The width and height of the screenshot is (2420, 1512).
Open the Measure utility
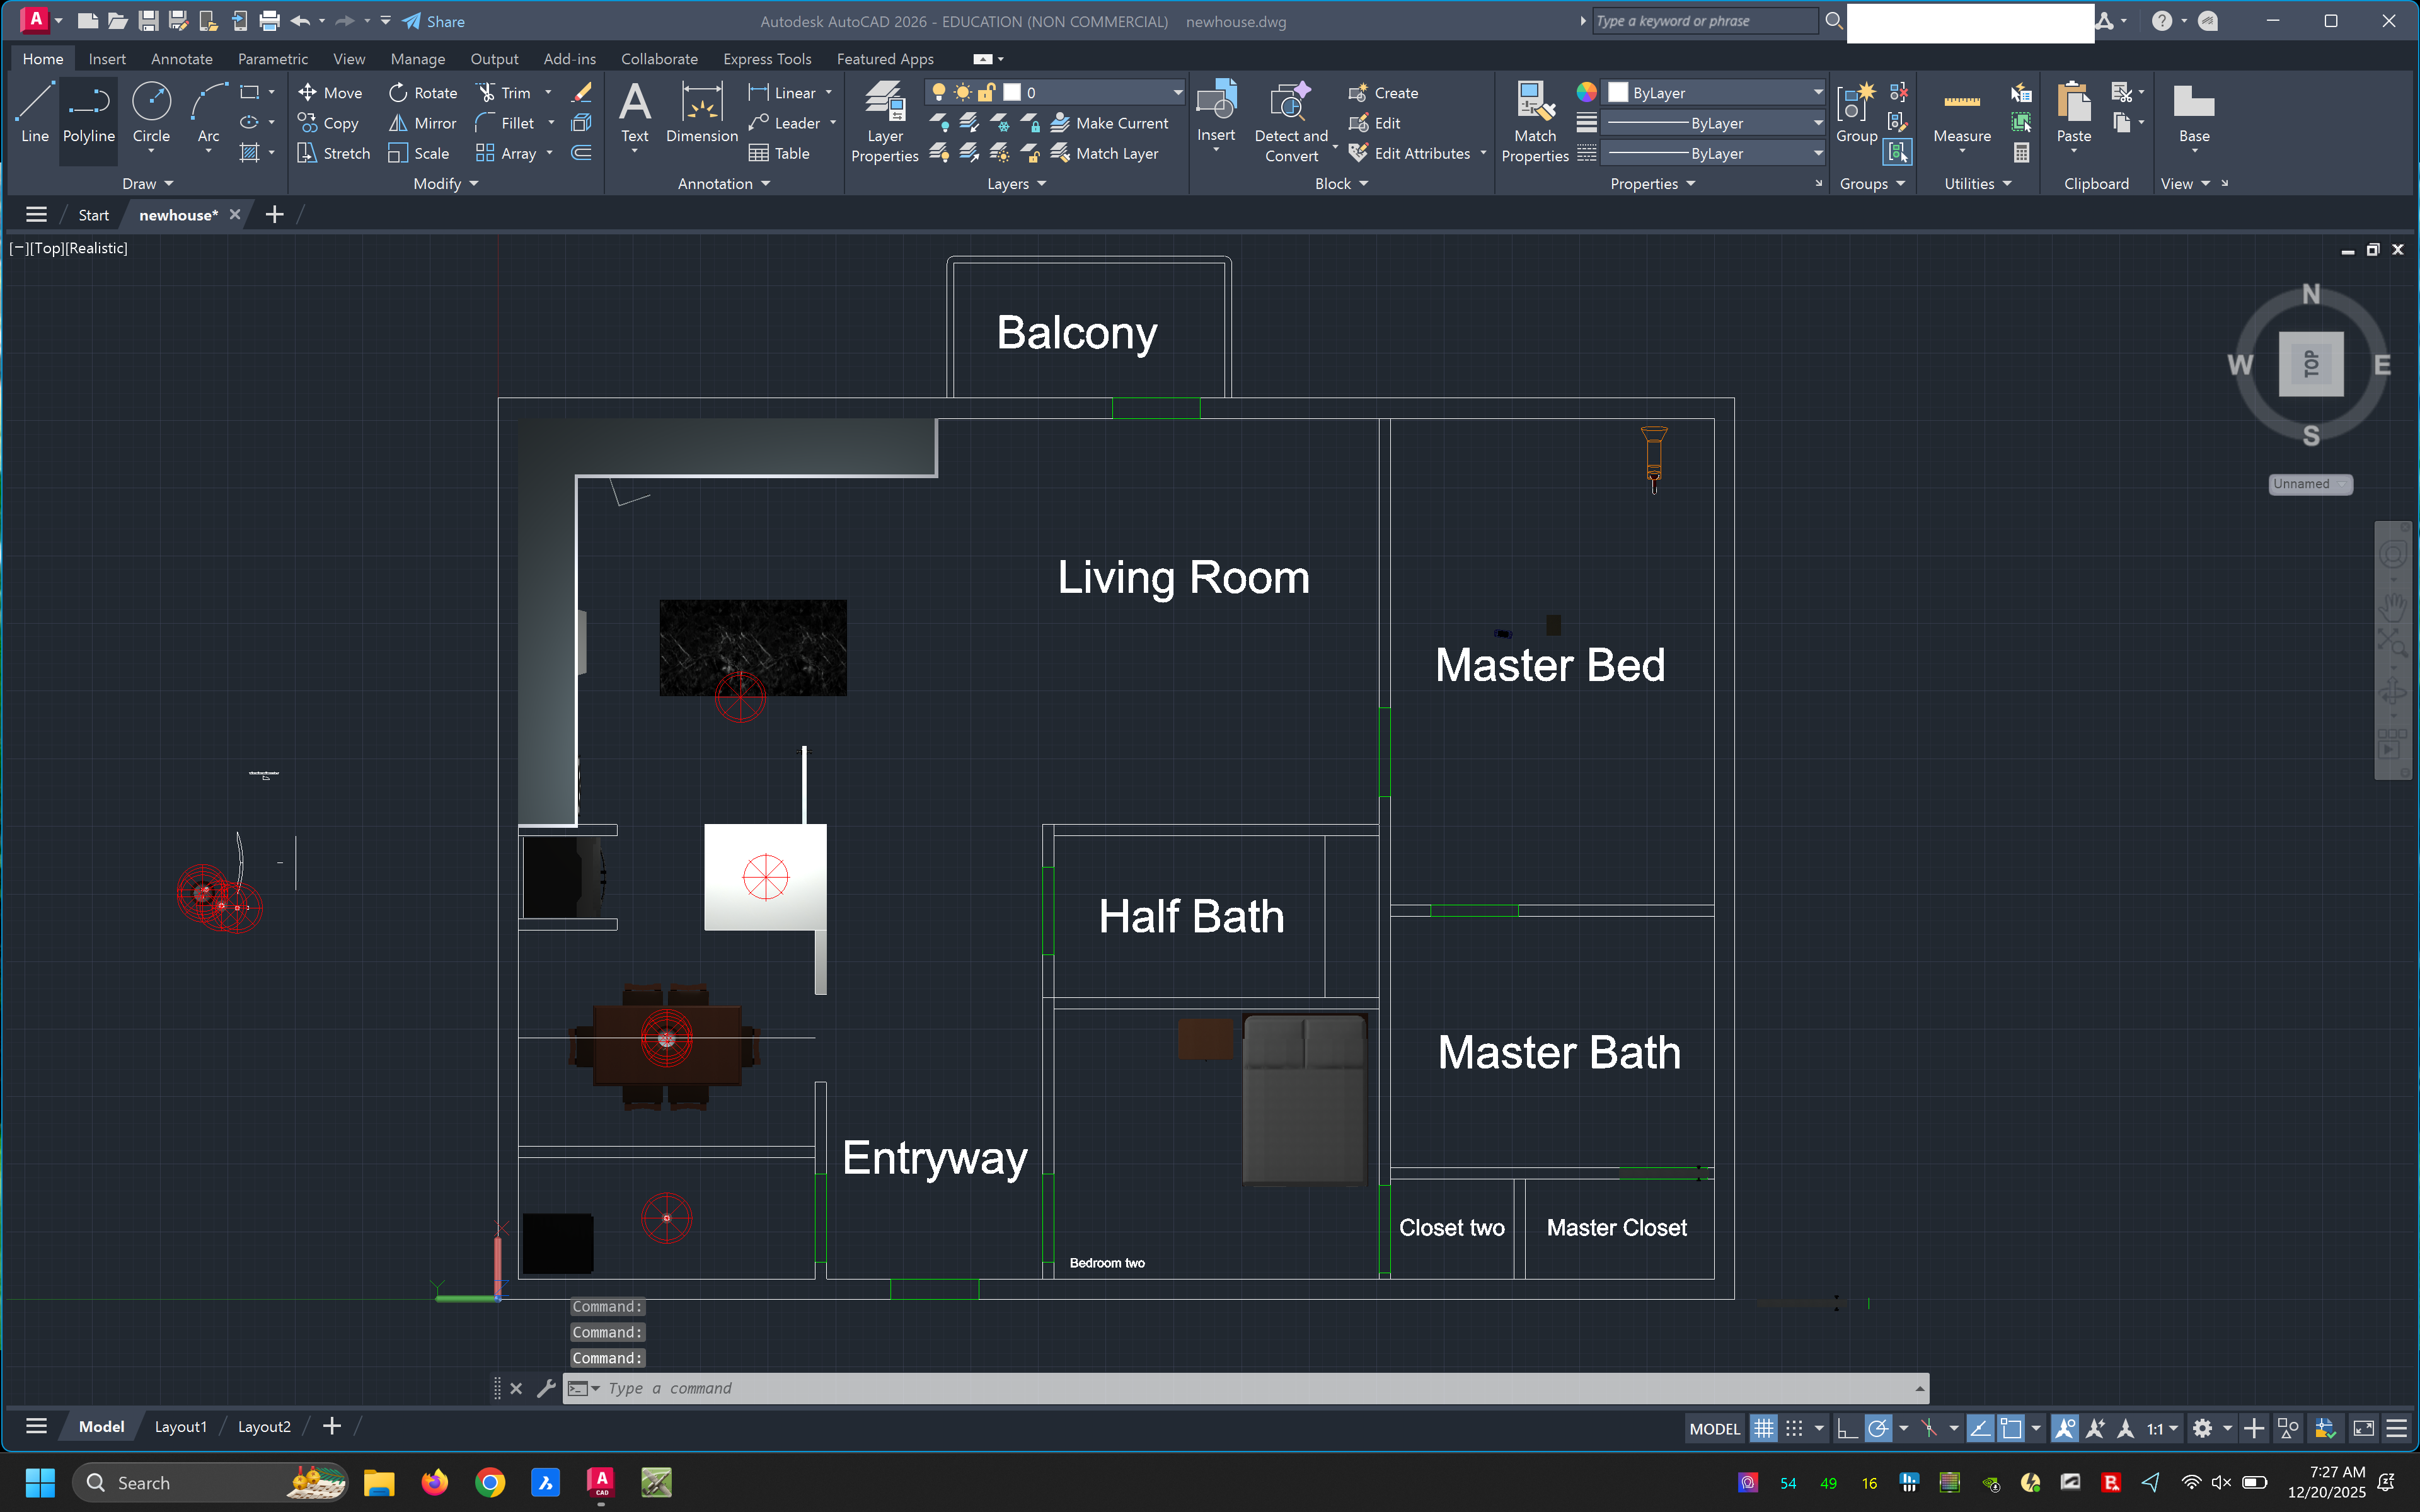(x=1961, y=113)
